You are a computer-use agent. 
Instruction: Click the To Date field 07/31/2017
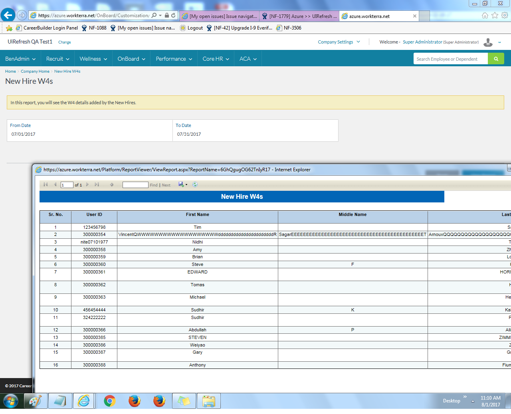click(x=255, y=134)
